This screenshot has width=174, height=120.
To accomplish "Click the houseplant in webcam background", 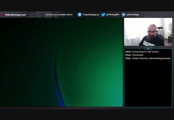I will tap(170, 27).
